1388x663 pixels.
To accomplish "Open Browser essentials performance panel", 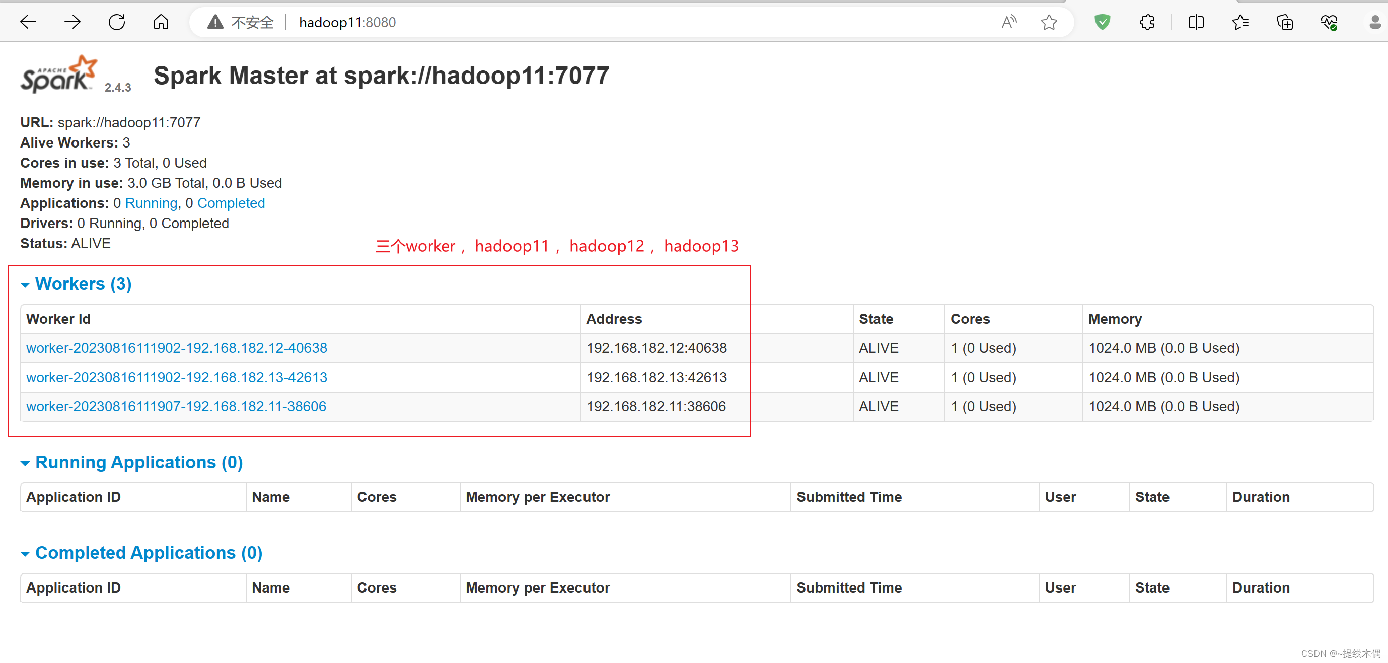I will pos(1329,22).
